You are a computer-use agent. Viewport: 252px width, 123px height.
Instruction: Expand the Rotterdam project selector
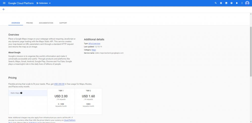[x=44, y=3]
